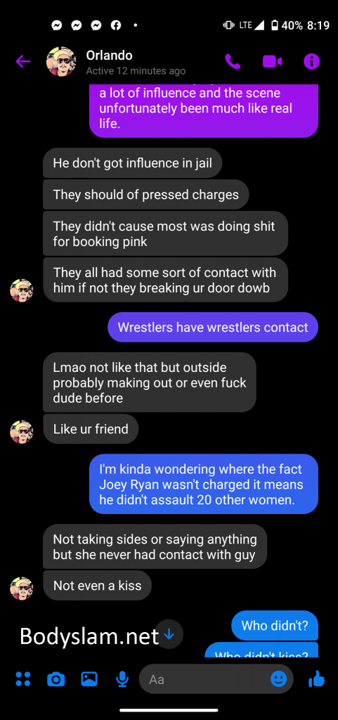Screen dimensions: 338x720
Task: Open the camera to take a photo
Action: coord(56,679)
